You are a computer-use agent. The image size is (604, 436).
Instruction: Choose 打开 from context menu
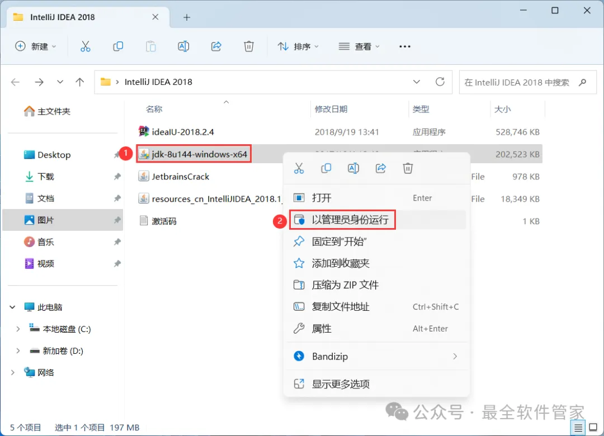click(377, 198)
